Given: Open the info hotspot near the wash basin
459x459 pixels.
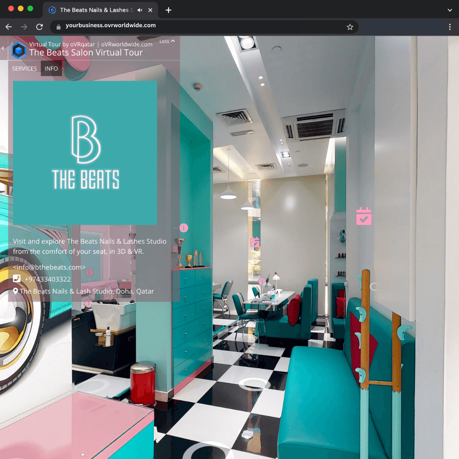Looking at the screenshot, I should tap(88, 303).
